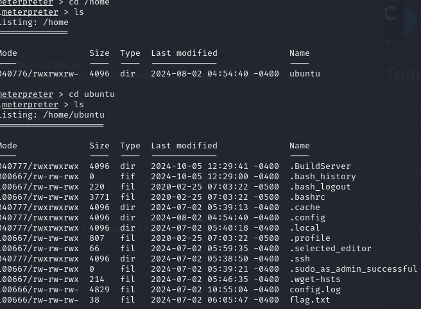The width and height of the screenshot is (421, 309).
Task: Click the .config directory name
Action: [x=307, y=218]
